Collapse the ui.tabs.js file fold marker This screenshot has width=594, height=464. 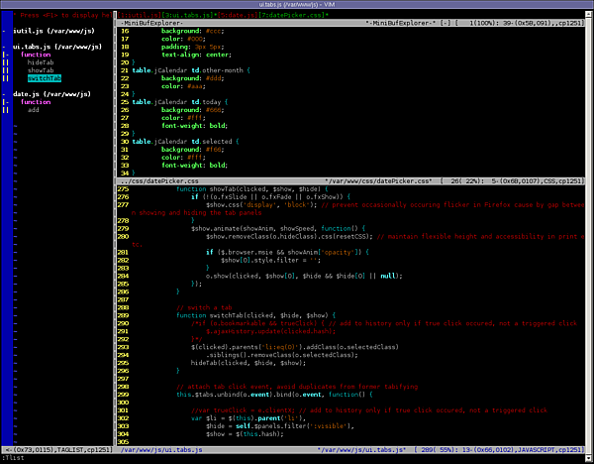4,47
